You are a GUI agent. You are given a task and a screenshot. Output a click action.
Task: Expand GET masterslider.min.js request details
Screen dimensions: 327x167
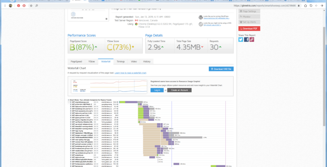71,150
